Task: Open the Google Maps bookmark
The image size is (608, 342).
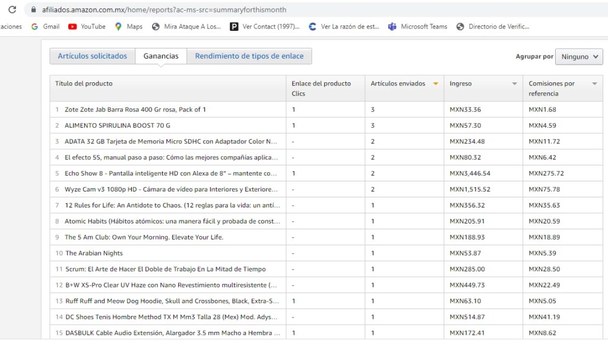Action: coord(129,27)
